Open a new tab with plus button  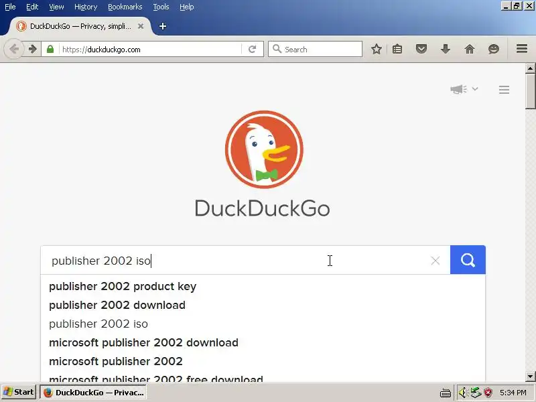(x=163, y=26)
